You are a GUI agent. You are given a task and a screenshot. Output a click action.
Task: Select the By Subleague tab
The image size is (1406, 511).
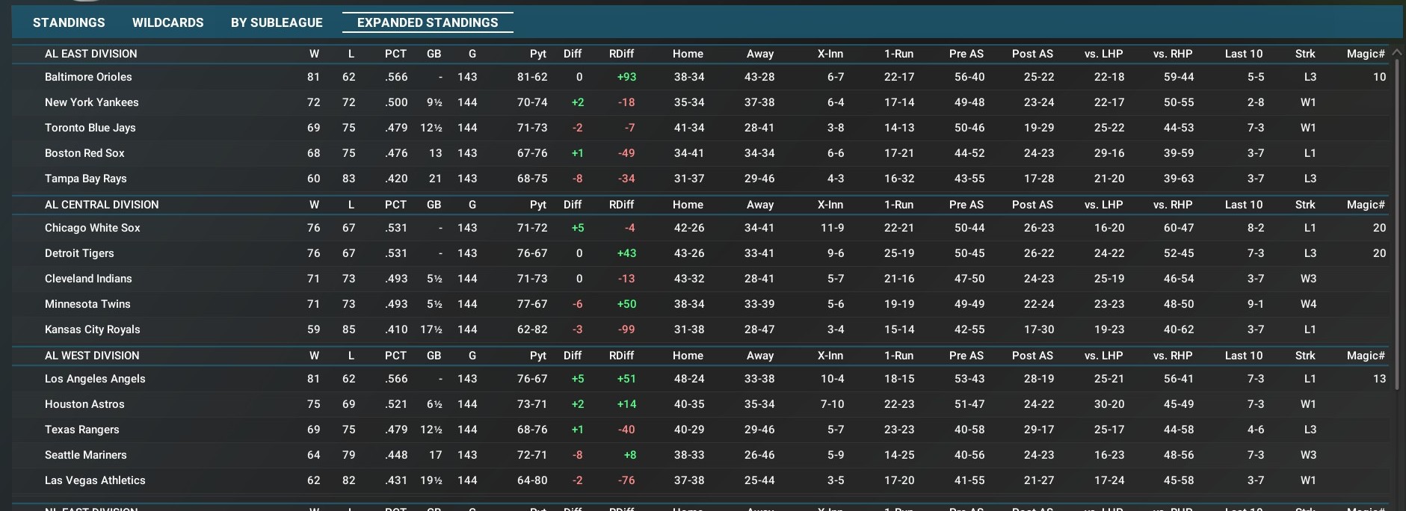tap(277, 22)
